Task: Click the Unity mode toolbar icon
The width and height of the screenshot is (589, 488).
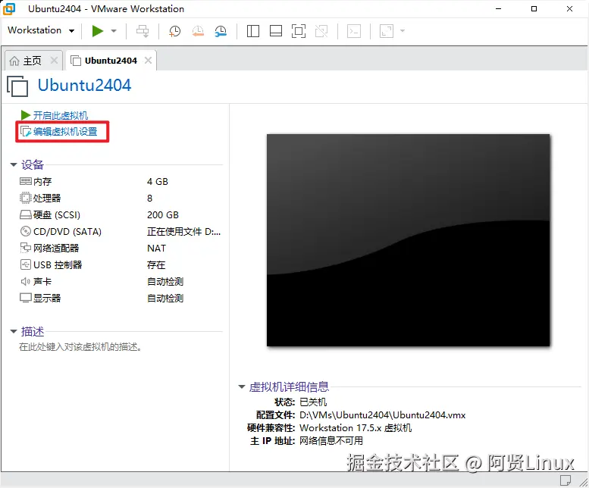Action: (x=321, y=31)
